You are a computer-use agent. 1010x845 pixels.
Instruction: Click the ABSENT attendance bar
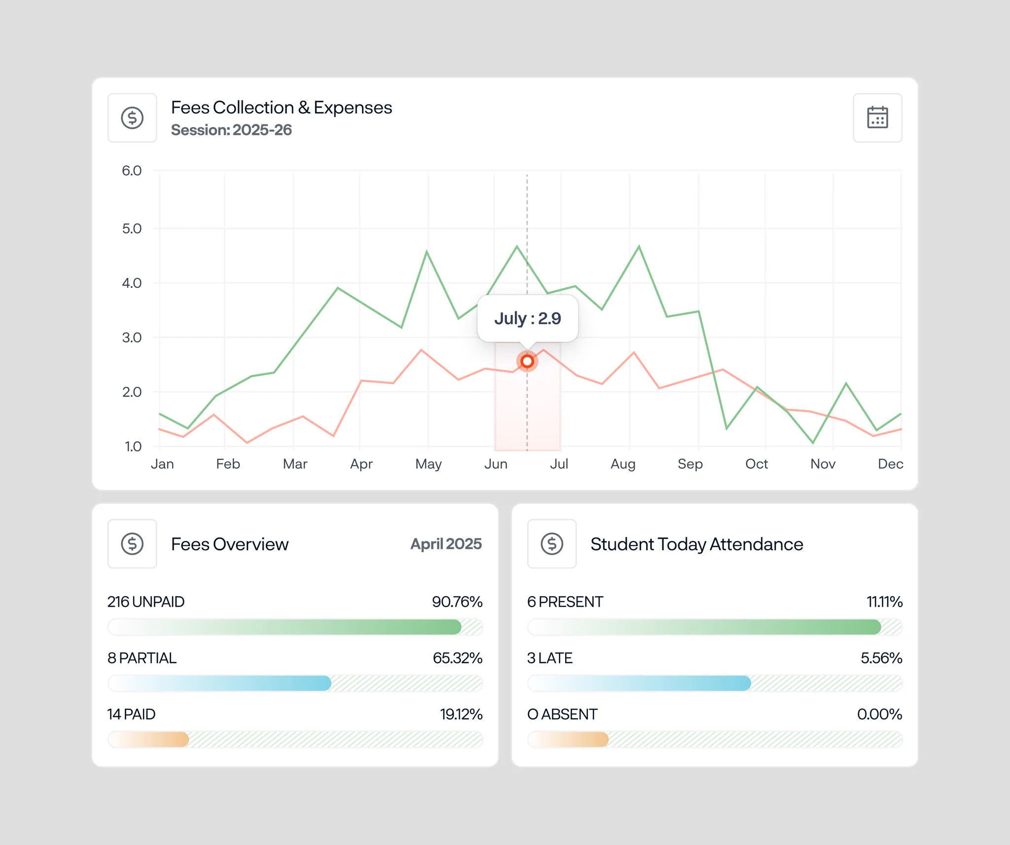pos(715,739)
